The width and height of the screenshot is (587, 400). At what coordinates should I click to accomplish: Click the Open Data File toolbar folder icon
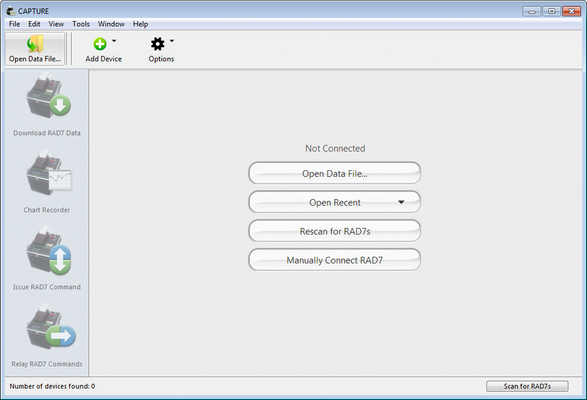(x=35, y=44)
